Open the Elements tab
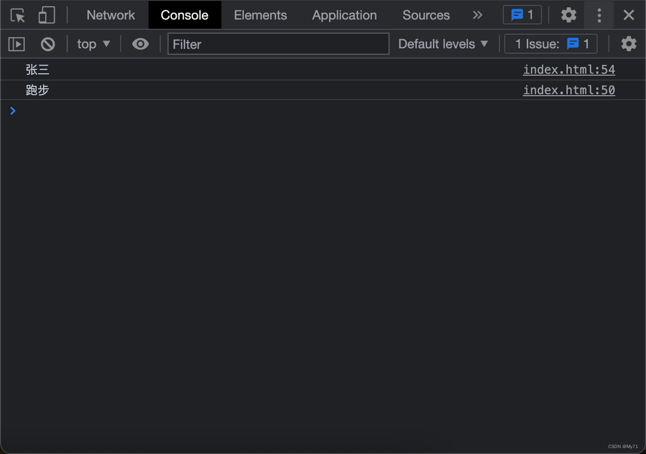Screen dimensions: 646x454 (260, 15)
